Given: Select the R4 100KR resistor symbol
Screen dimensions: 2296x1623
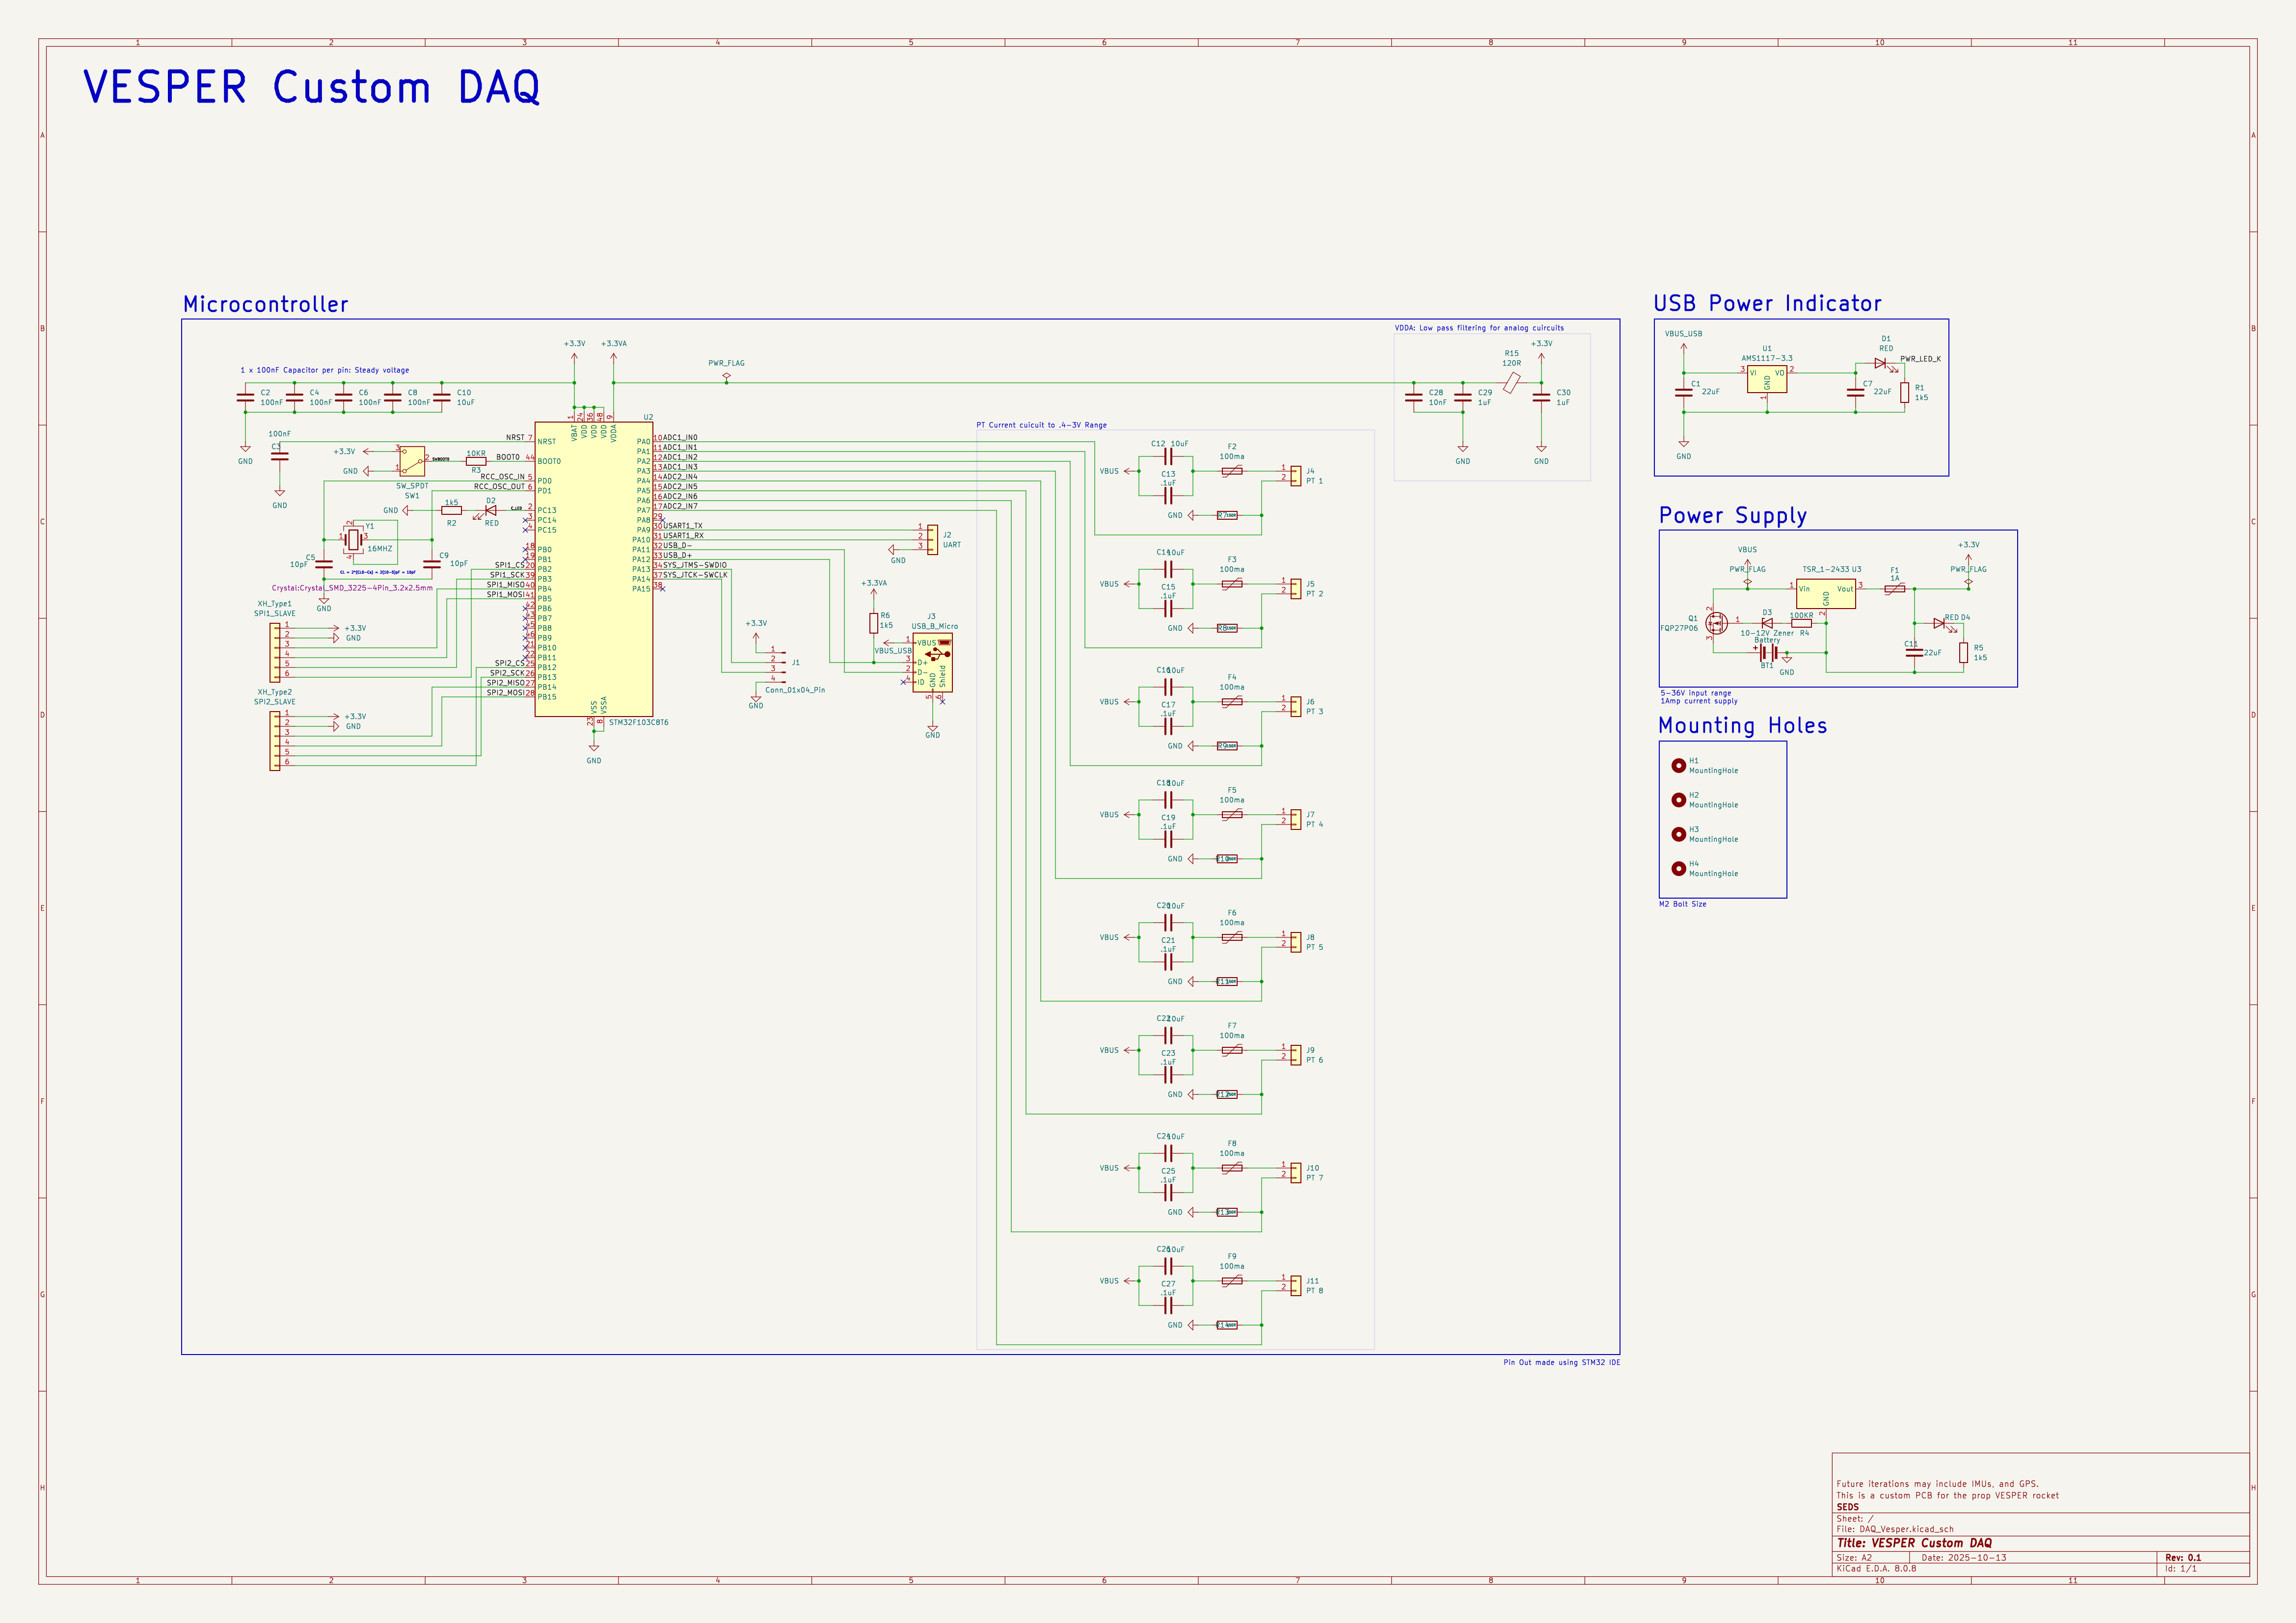Looking at the screenshot, I should pos(1801,623).
